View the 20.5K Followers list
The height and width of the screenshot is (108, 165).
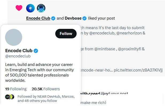coord(46,89)
